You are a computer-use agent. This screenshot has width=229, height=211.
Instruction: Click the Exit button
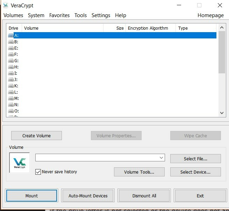(200, 196)
